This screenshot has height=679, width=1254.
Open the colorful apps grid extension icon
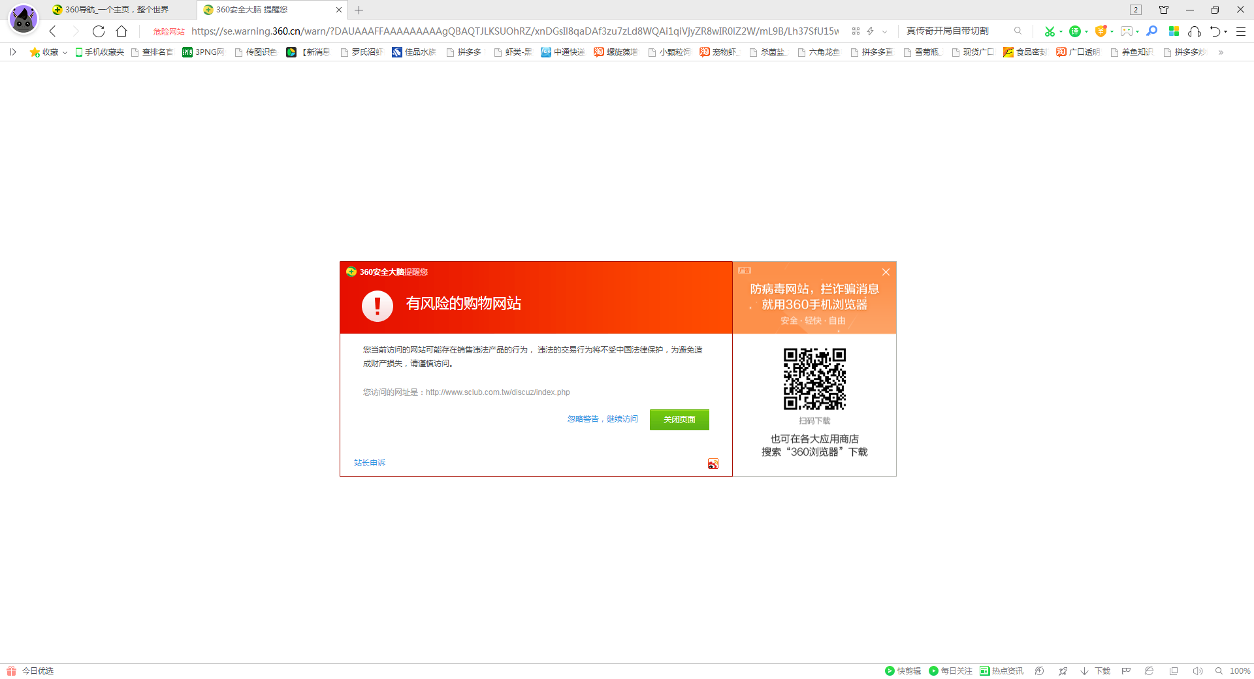point(1174,31)
